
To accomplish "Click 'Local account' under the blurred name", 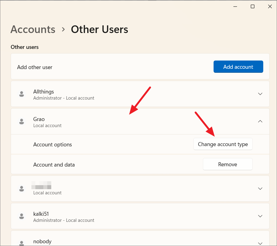I will click(x=47, y=193).
